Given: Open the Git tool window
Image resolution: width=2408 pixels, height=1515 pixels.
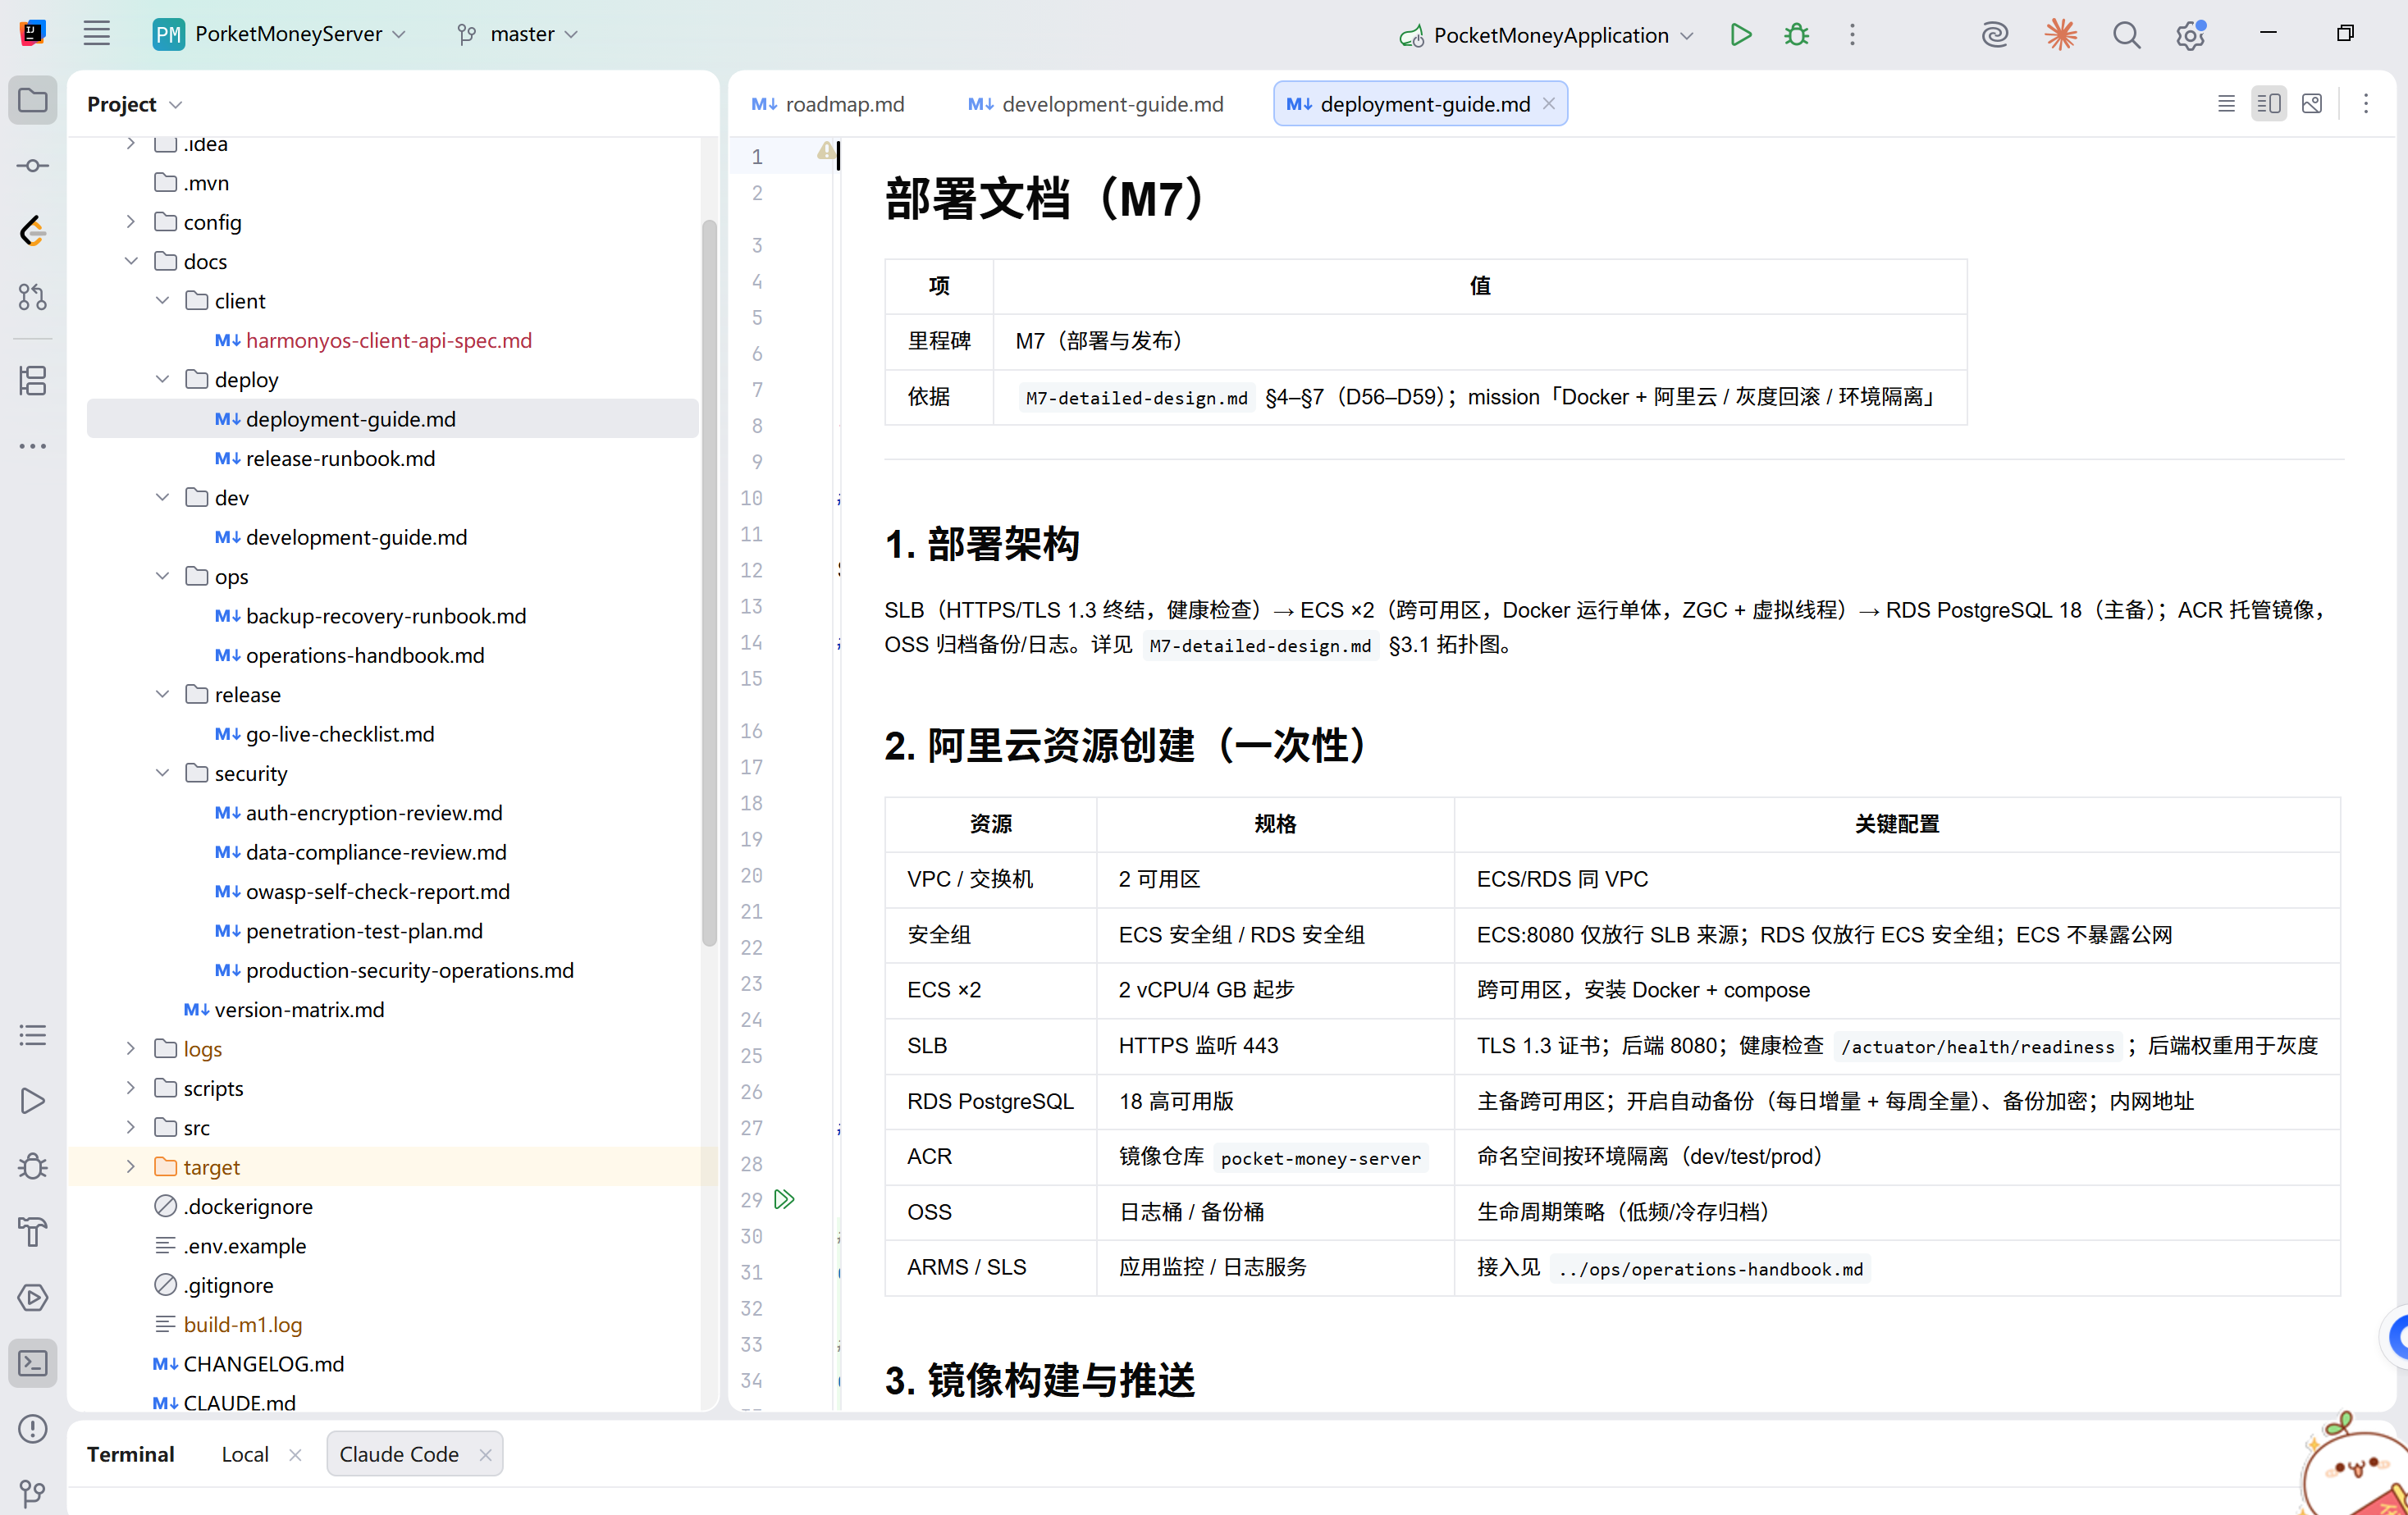Looking at the screenshot, I should 33,1493.
